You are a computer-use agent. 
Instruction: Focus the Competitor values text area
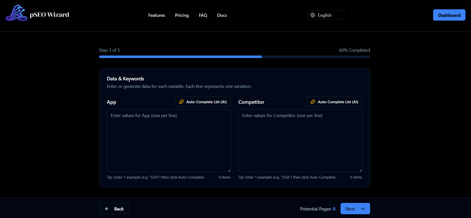300,141
